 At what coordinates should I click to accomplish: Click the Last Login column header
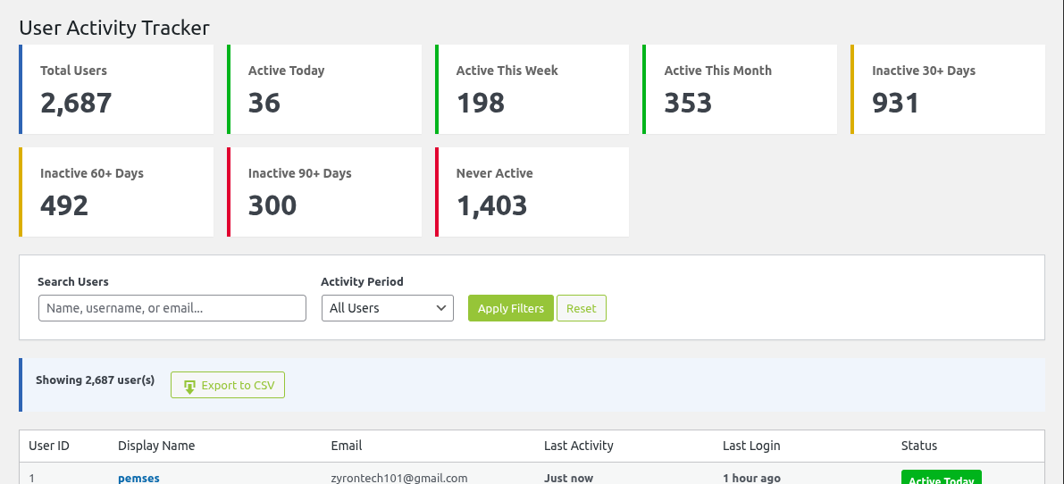(x=751, y=446)
